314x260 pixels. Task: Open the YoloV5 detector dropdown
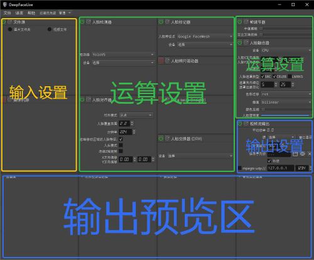(x=123, y=55)
